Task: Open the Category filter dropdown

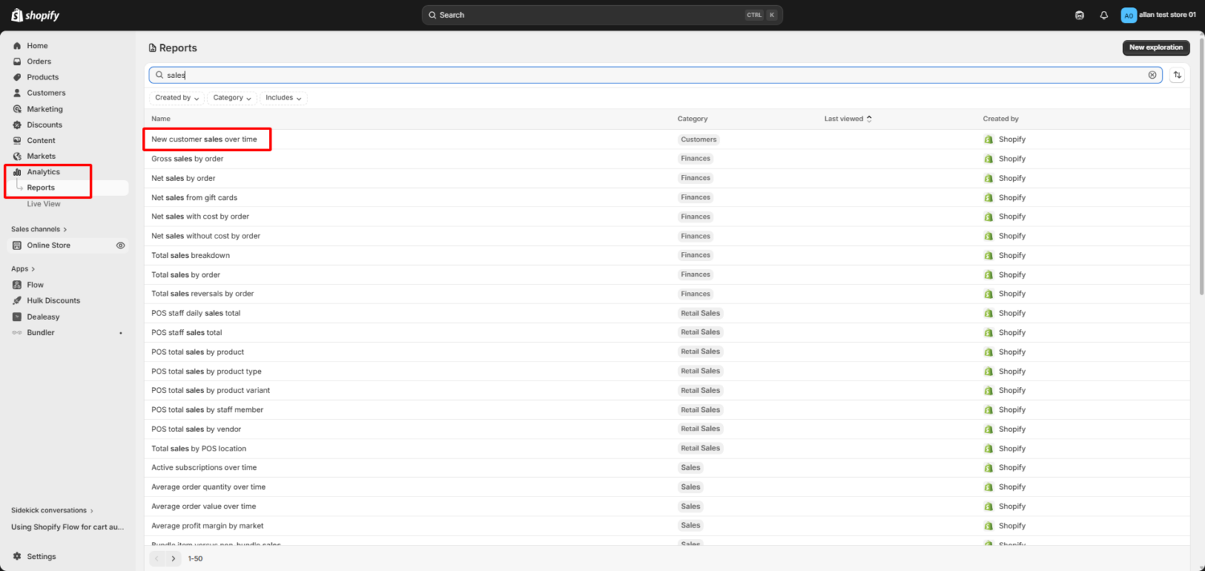Action: tap(232, 98)
